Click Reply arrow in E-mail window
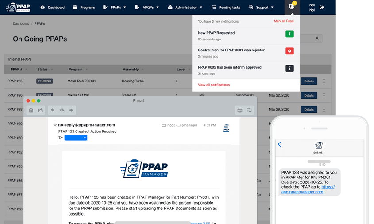374x224 pixels. [x=53, y=110]
